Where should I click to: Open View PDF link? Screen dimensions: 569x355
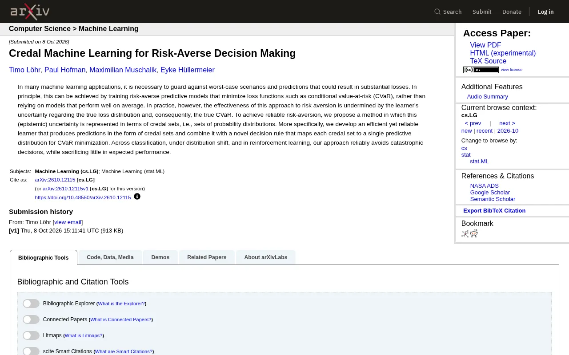pyautogui.click(x=485, y=45)
